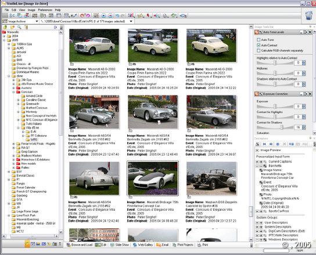Open the folder path dropdown arrow

coord(131,21)
